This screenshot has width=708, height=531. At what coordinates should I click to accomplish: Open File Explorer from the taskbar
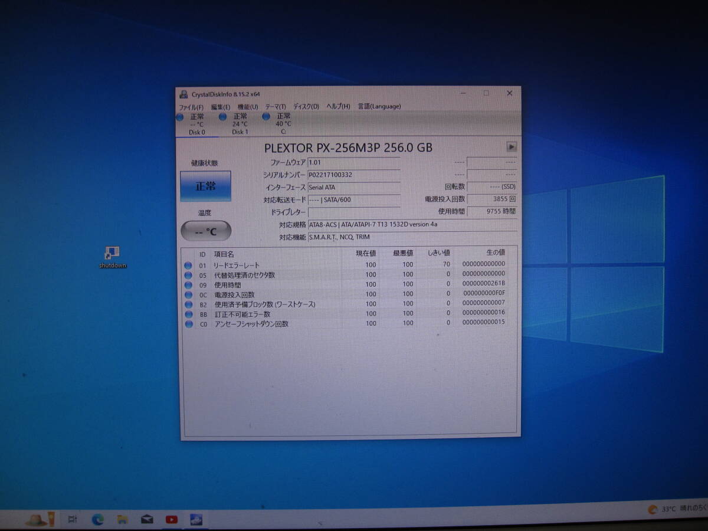click(x=122, y=519)
